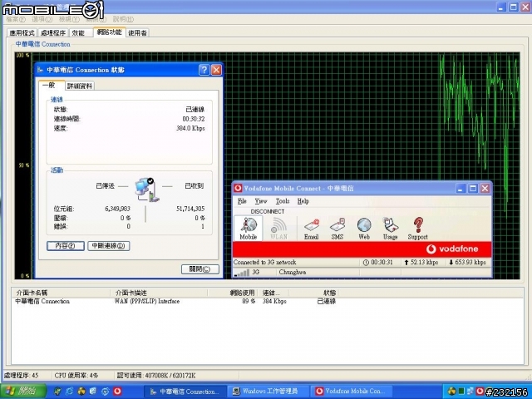The image size is (532, 399).
Task: Click the red Vodafone icon in quick launch
Action: 117,392
